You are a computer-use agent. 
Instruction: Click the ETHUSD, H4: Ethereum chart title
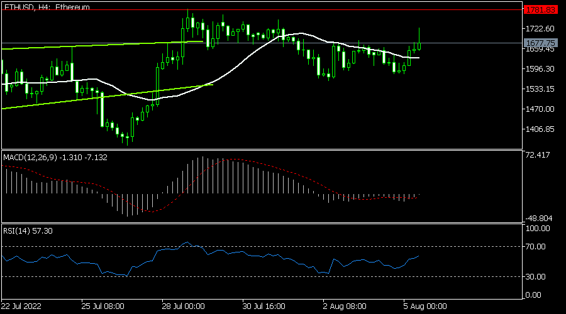point(47,7)
